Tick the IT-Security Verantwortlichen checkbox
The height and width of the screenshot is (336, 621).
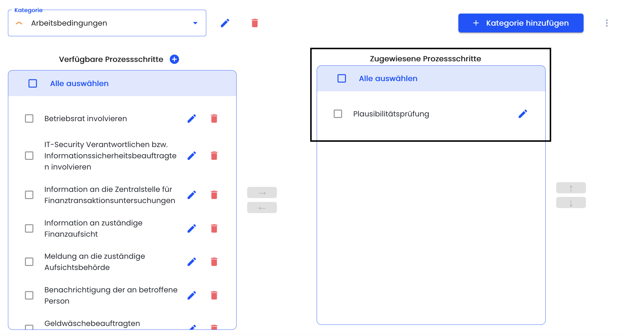(29, 156)
